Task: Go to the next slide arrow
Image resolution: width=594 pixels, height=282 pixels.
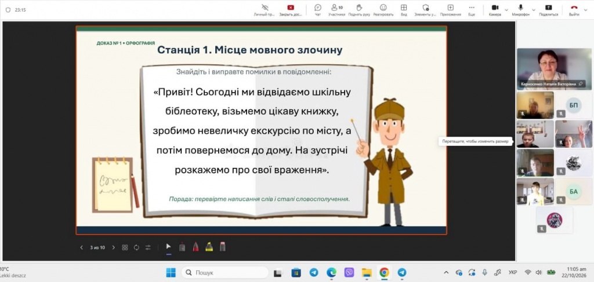Action: 113,248
